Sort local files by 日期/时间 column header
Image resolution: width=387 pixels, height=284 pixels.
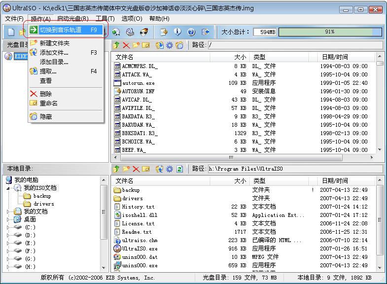(x=334, y=180)
